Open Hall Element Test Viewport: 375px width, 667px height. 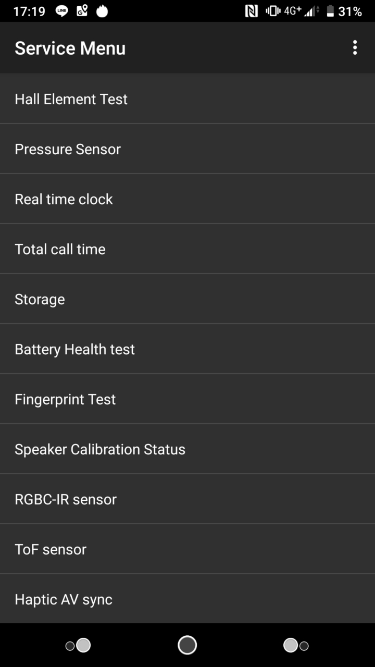click(187, 99)
